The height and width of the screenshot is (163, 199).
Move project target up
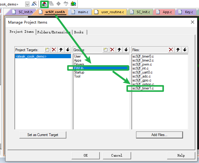tap(61, 50)
